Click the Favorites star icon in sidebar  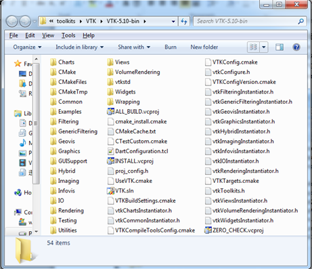tap(18, 64)
